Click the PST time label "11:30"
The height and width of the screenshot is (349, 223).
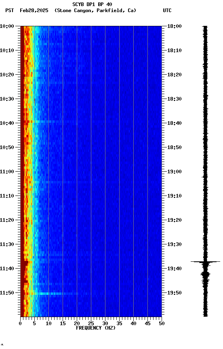click(7, 244)
